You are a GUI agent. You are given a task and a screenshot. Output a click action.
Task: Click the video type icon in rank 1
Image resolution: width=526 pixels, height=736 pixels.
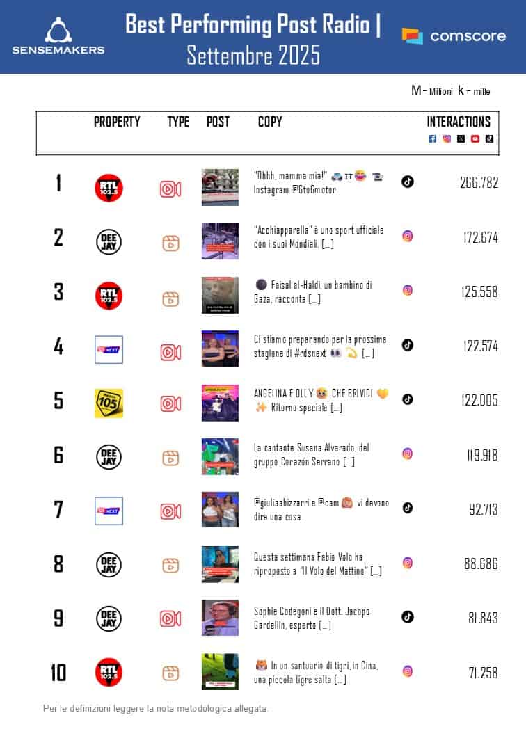(x=170, y=189)
